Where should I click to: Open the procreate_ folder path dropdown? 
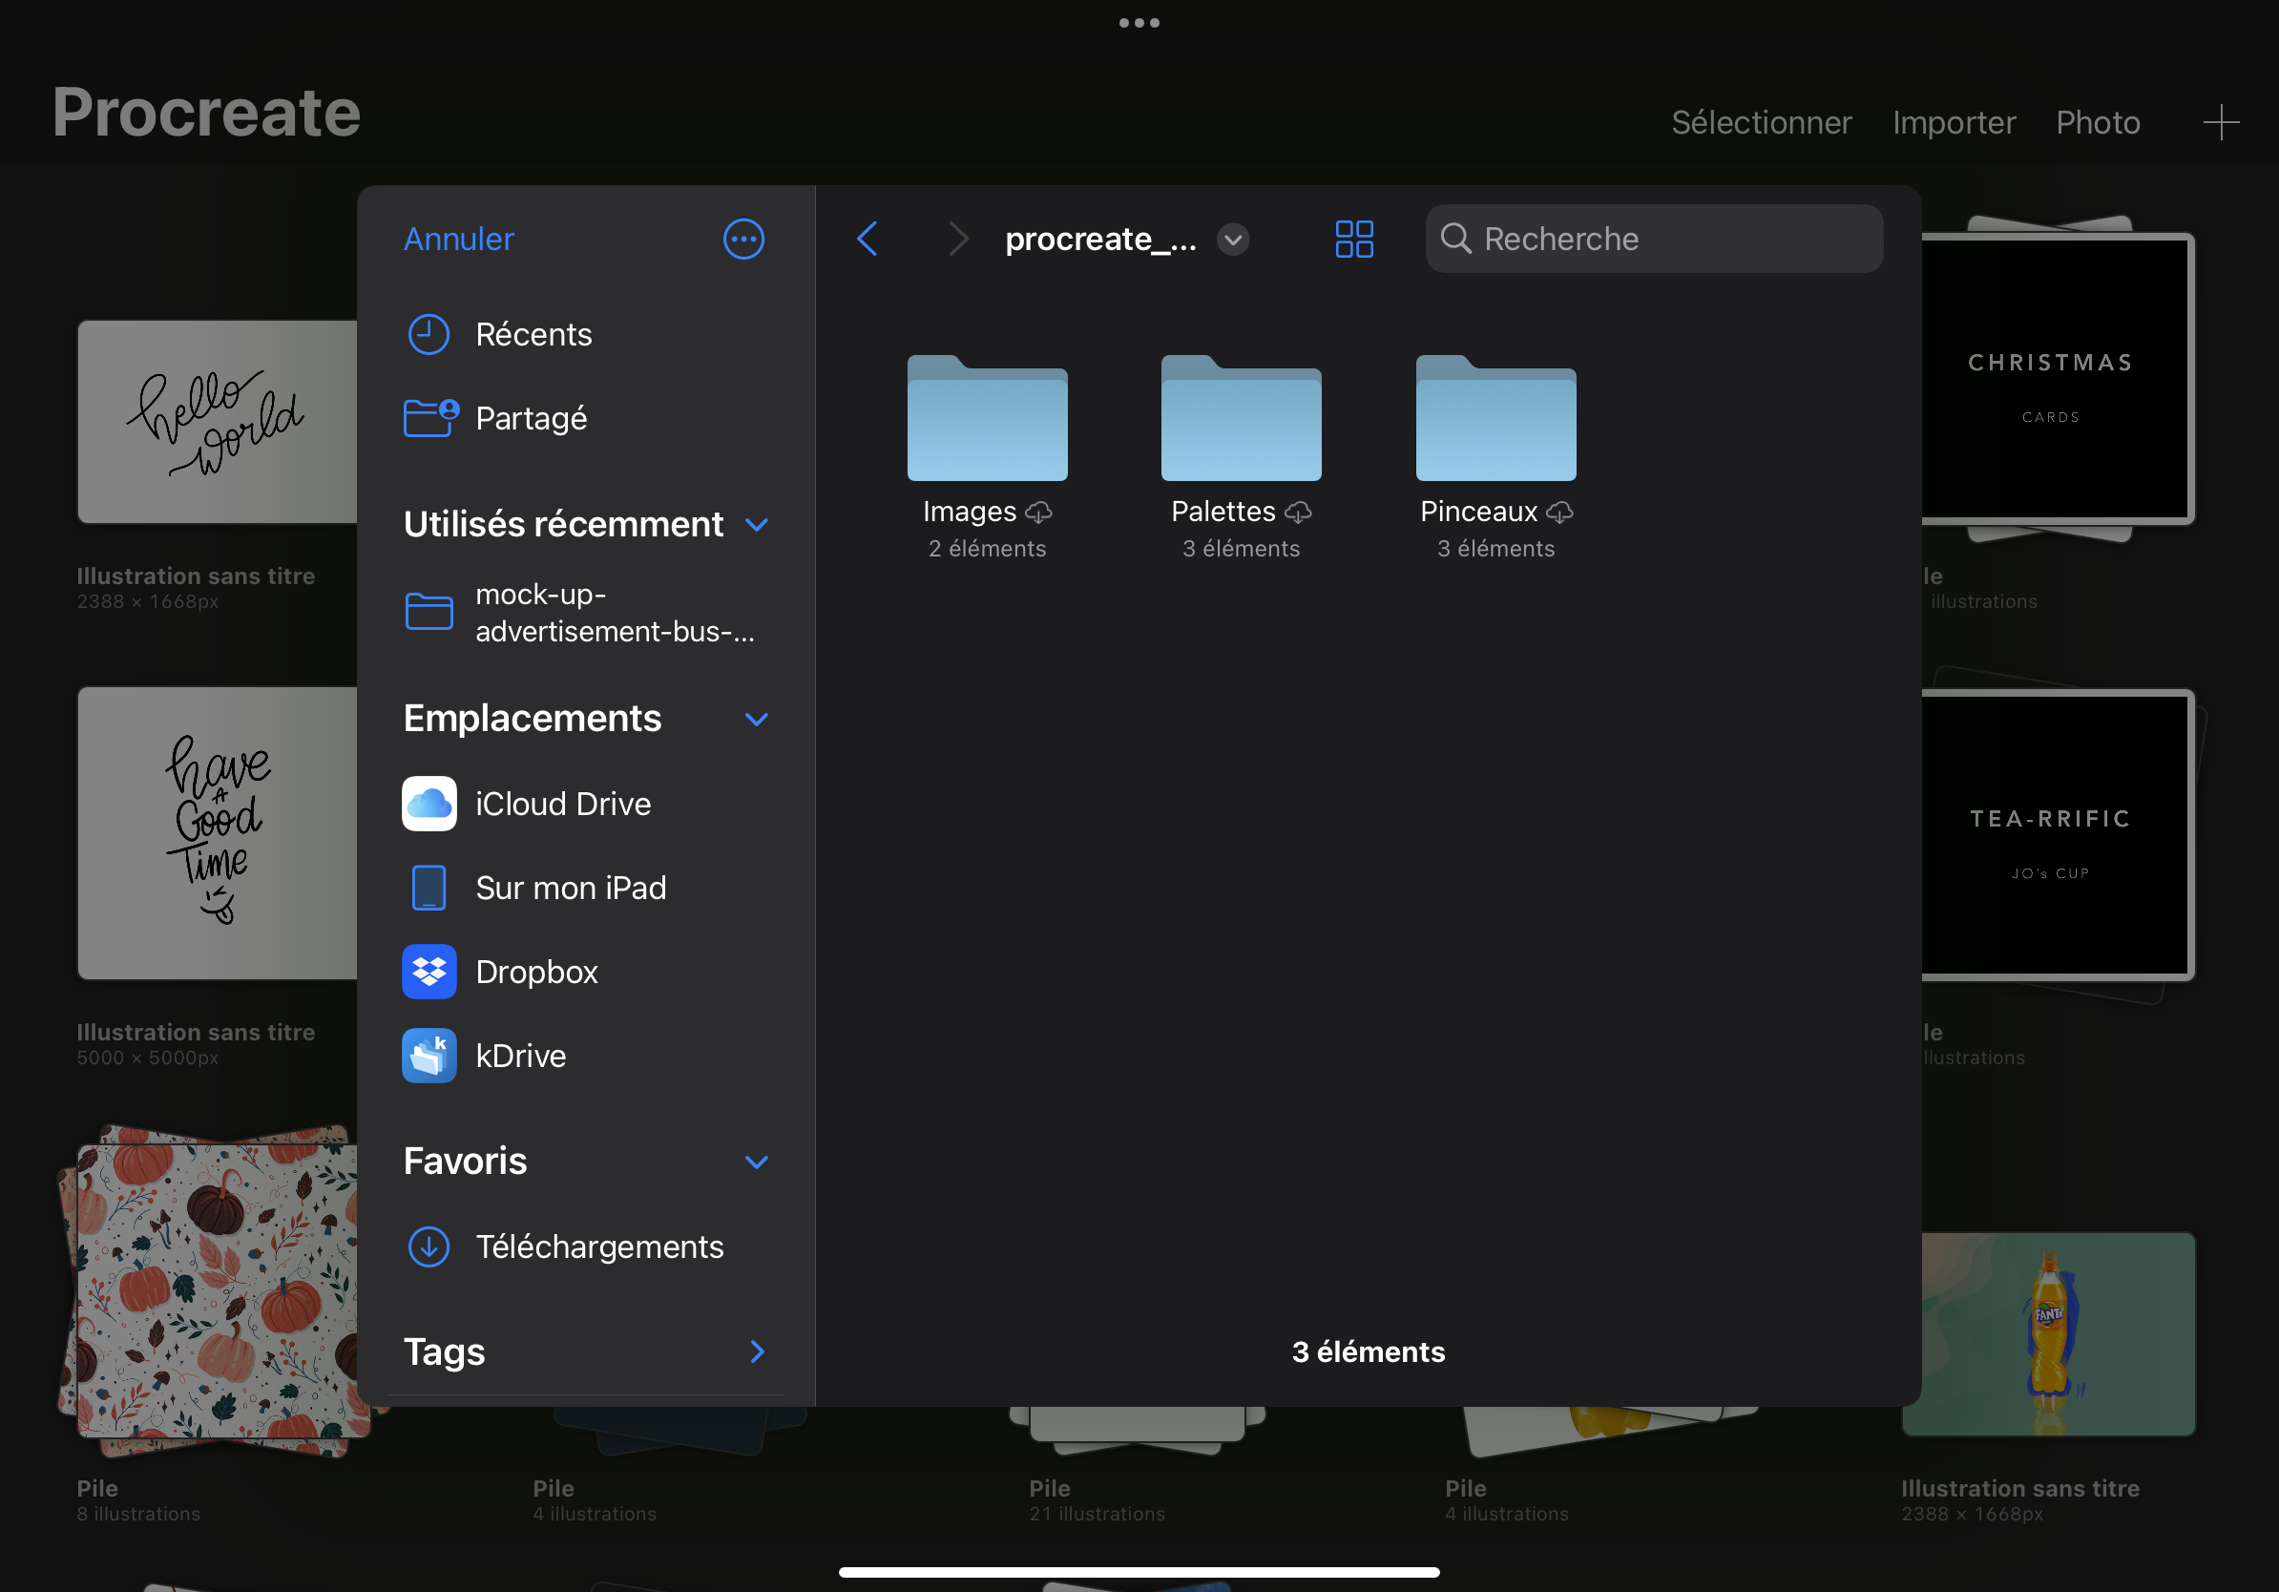(1232, 240)
